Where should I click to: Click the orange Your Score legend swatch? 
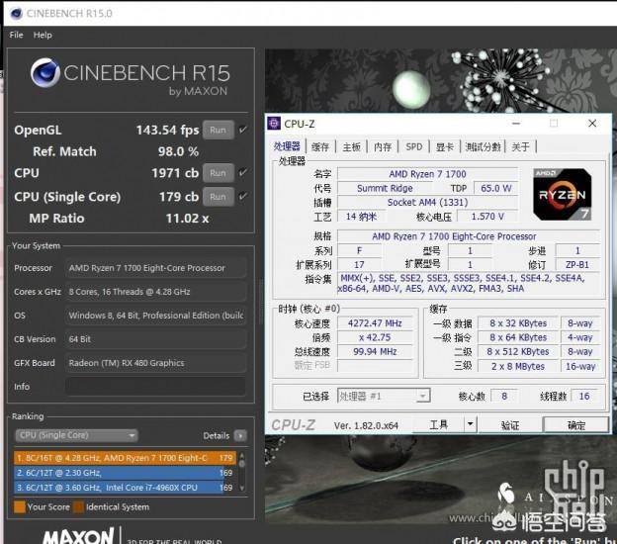point(20,507)
